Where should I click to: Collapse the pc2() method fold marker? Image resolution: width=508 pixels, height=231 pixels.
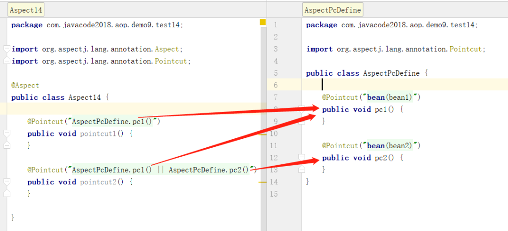pos(302,158)
